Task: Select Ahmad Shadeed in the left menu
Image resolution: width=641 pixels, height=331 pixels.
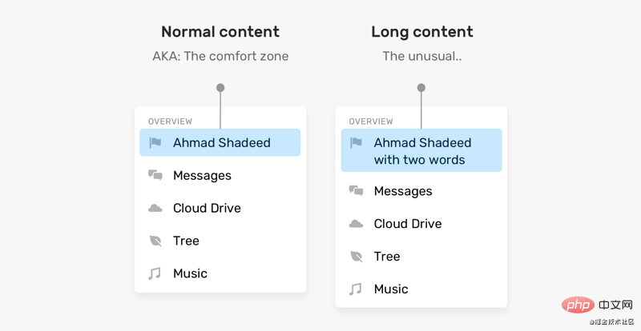Action: coord(222,143)
